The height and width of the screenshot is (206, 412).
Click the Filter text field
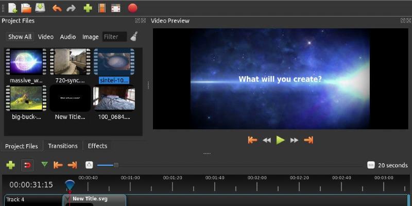click(114, 37)
